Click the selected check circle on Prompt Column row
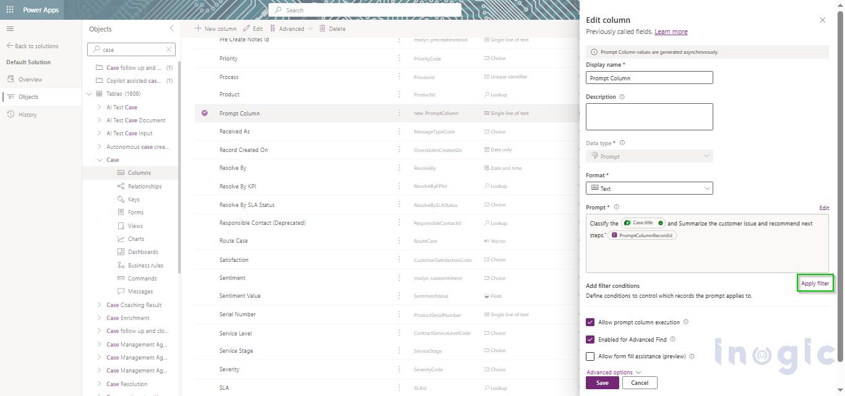 [205, 113]
